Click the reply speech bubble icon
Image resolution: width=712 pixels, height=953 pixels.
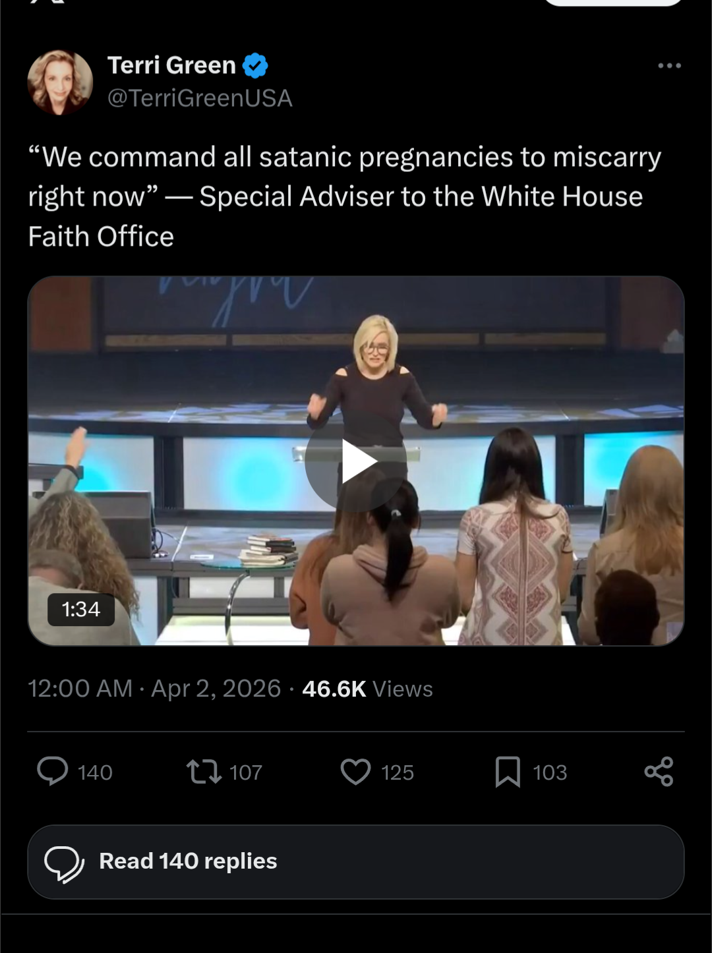(53, 771)
